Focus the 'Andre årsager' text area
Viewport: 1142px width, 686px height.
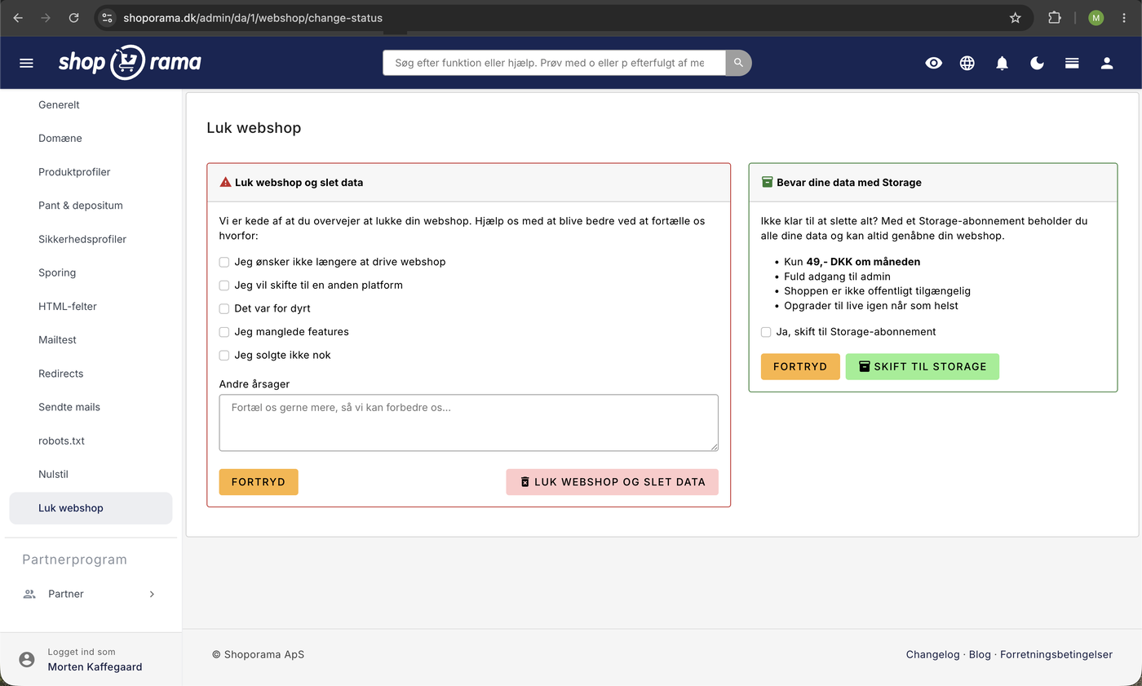tap(469, 423)
